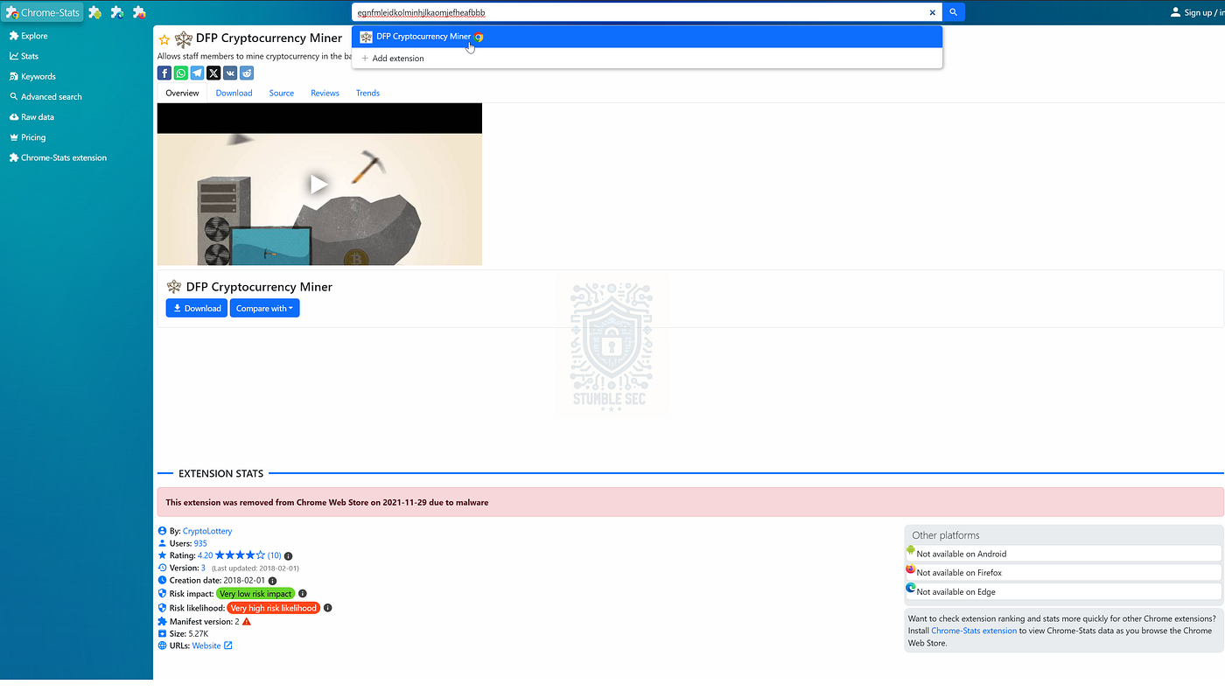1225x691 pixels.
Task: Click the Not available on Android row
Action: point(1064,554)
